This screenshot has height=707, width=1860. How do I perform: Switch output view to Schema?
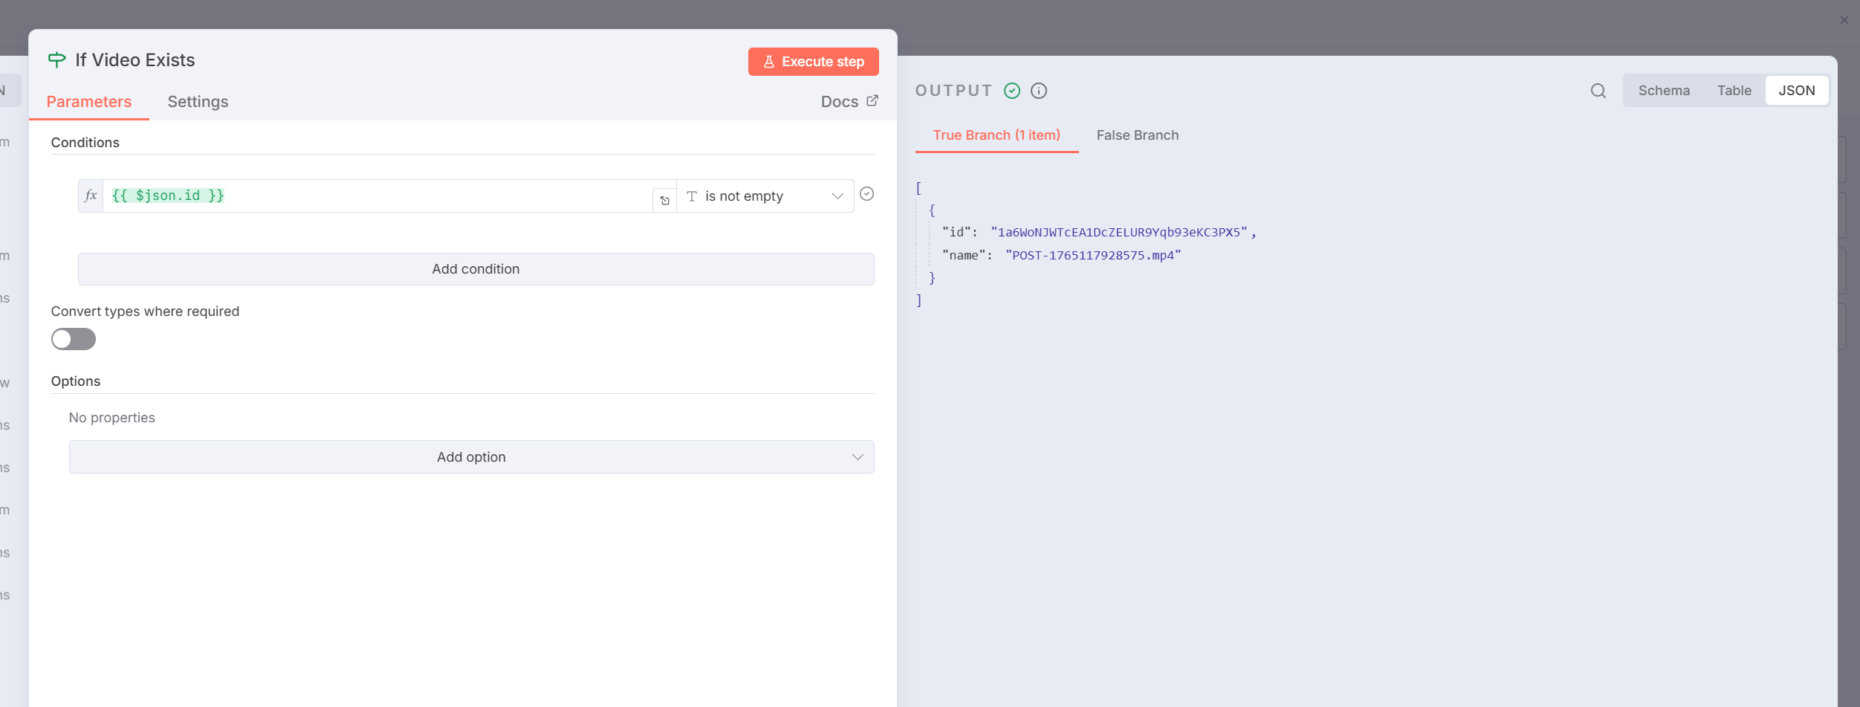(1663, 91)
